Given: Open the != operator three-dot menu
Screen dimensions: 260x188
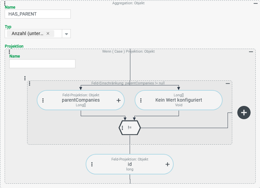Looking at the screenshot, I should tap(122, 128).
